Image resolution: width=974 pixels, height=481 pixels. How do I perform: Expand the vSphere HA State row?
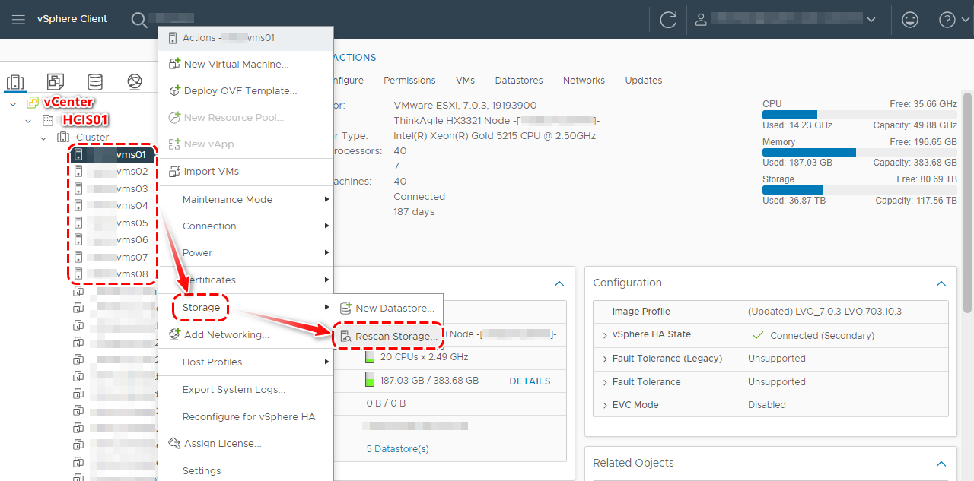pyautogui.click(x=605, y=335)
